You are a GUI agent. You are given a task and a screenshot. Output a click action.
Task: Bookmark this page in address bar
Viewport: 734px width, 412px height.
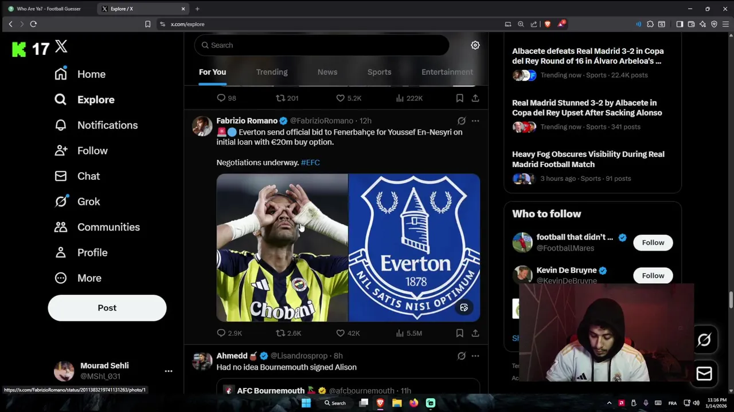point(147,24)
